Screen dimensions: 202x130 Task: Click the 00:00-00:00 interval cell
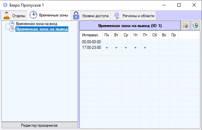91,42
